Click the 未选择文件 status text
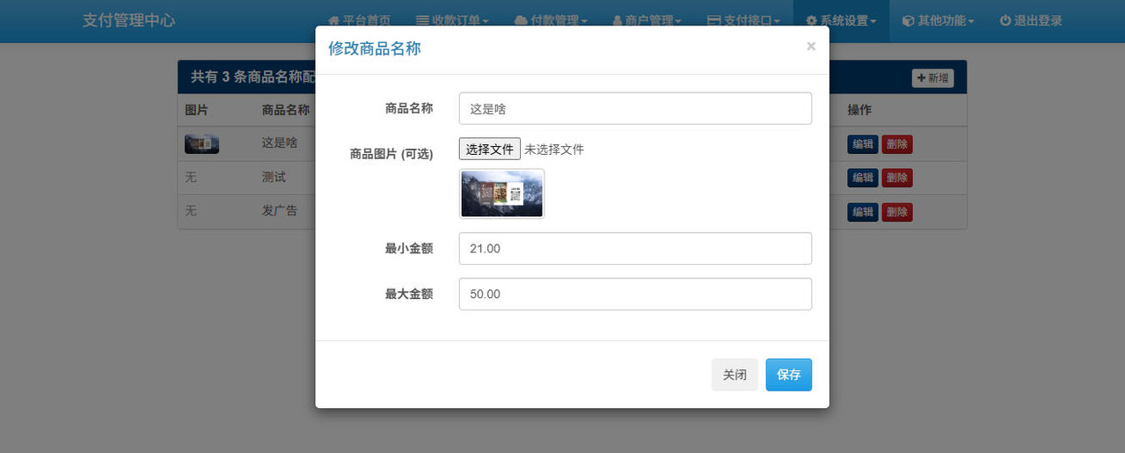Image resolution: width=1125 pixels, height=453 pixels. [554, 150]
